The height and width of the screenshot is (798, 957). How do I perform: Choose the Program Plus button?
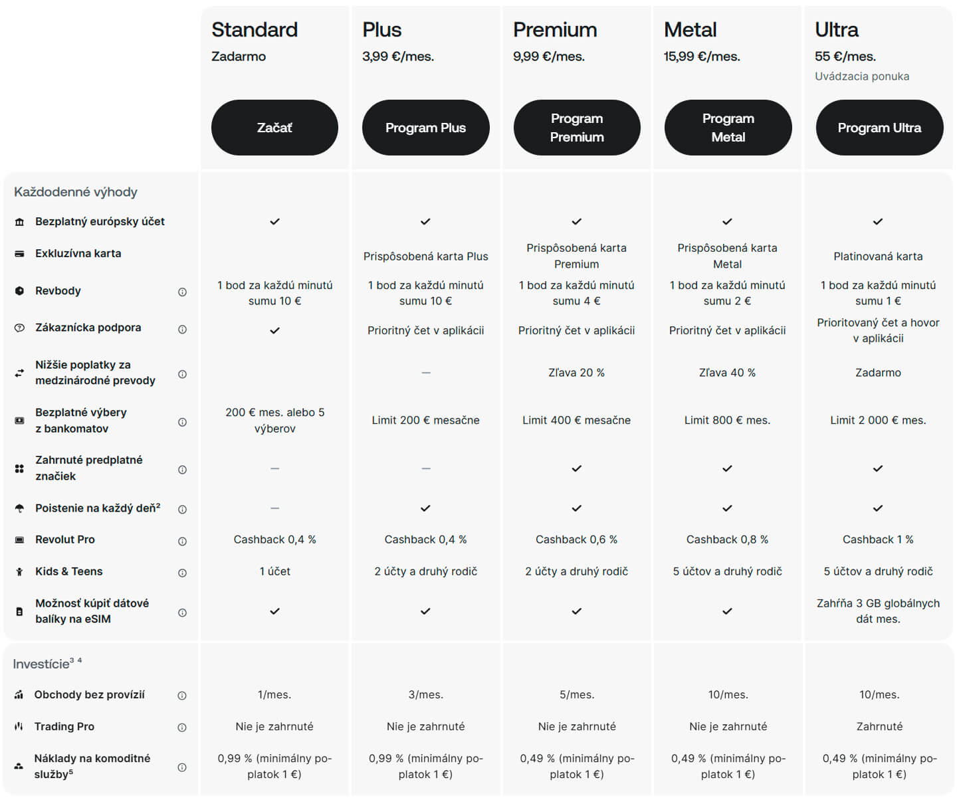click(425, 128)
